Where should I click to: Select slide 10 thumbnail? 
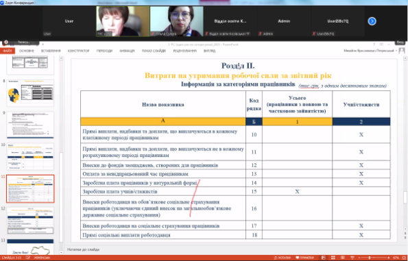[30, 157]
